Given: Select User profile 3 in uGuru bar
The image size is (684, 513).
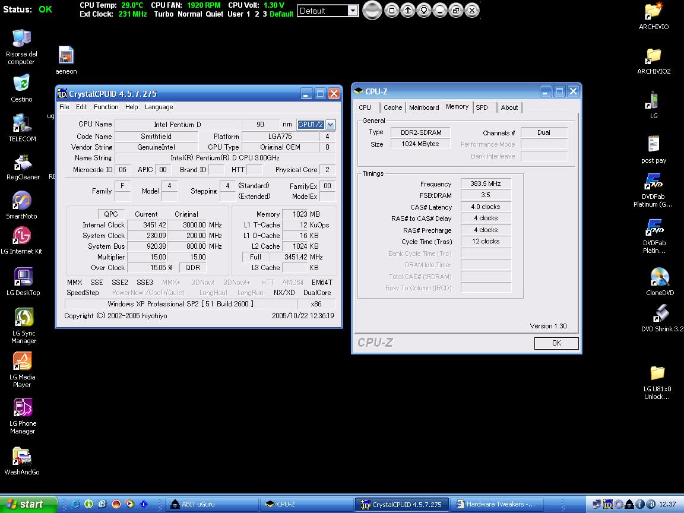Looking at the screenshot, I should [264, 14].
